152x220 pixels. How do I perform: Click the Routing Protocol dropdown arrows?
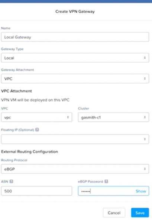[145, 169]
